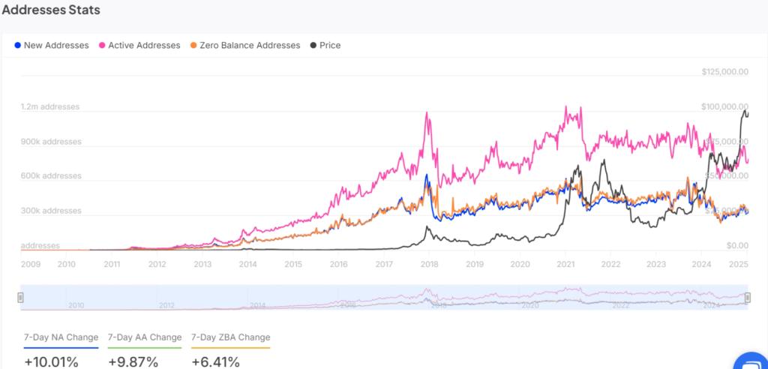Click the right handle of range navigator

pos(747,298)
